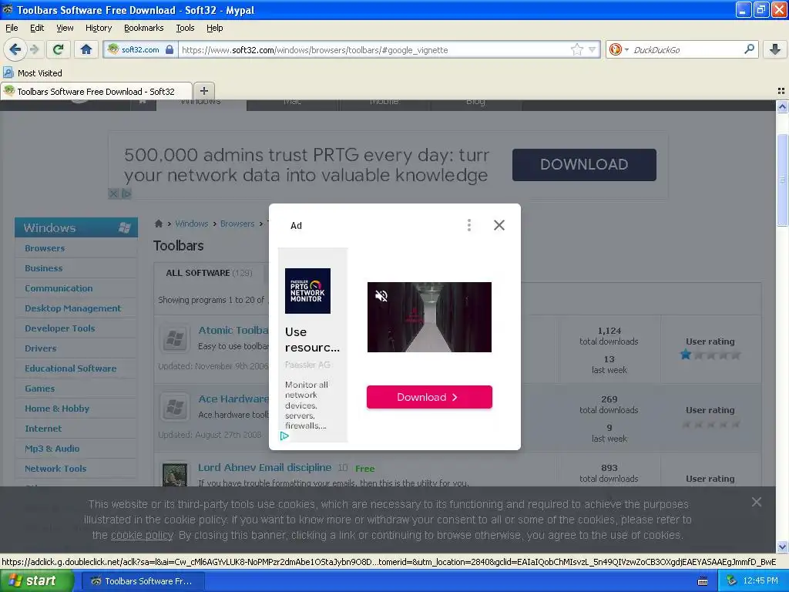The height and width of the screenshot is (592, 789).
Task: Go back with the Back arrow button
Action: 15,49
